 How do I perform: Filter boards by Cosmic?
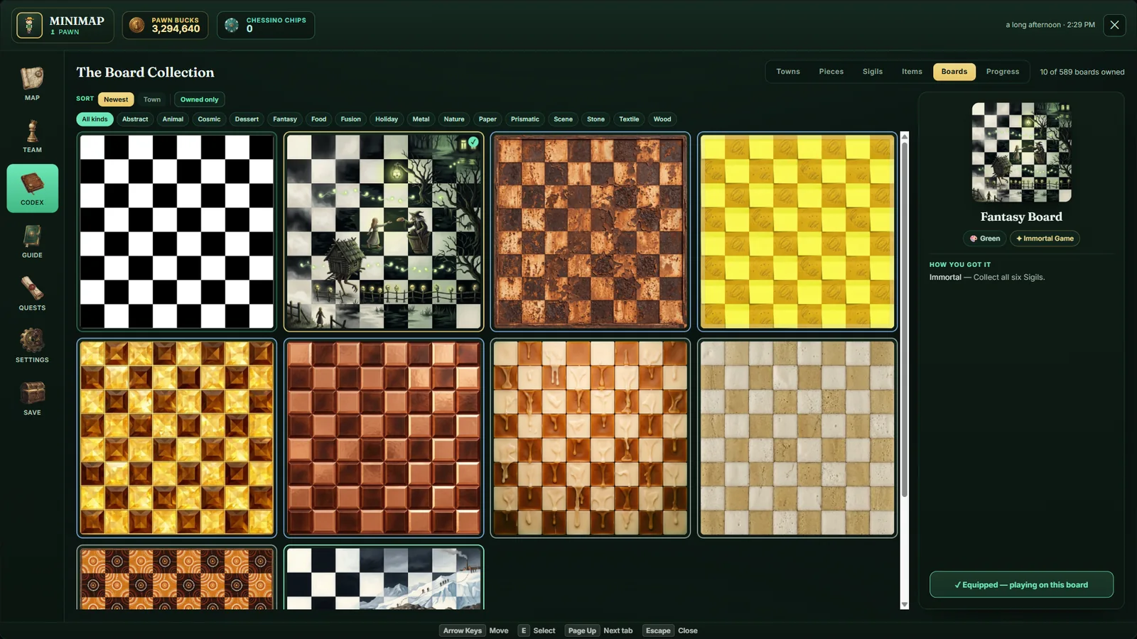coord(209,119)
